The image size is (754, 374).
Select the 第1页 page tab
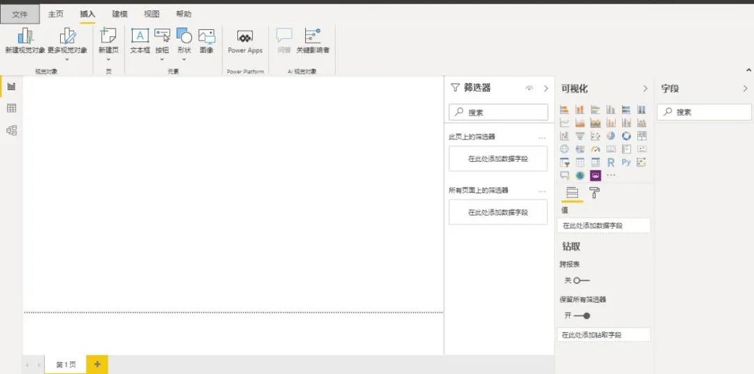tap(66, 365)
